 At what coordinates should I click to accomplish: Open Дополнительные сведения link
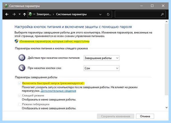coord(58,91)
